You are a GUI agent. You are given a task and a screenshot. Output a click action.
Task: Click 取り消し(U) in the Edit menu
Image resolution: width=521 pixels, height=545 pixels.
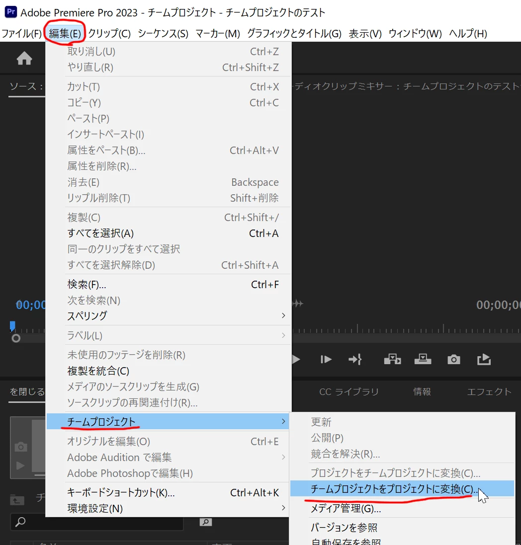(x=169, y=52)
